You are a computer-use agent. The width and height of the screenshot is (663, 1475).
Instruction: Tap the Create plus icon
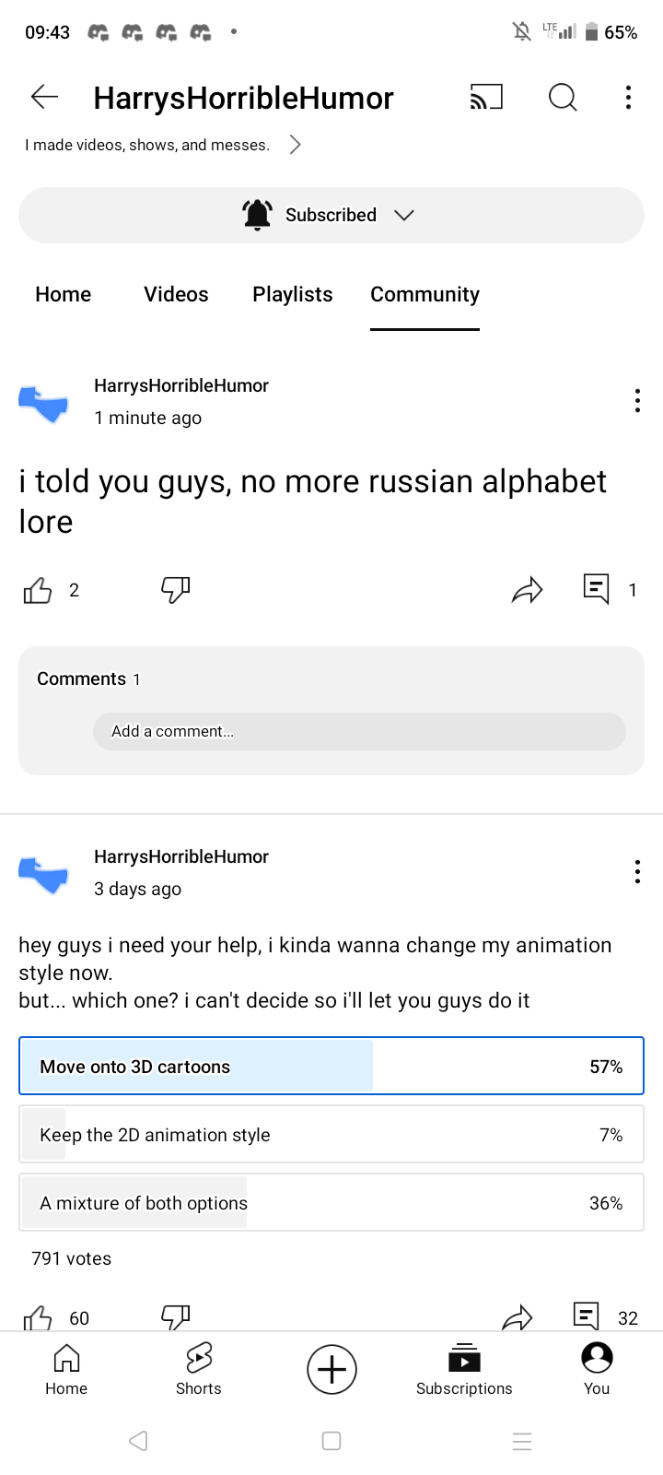click(331, 1370)
